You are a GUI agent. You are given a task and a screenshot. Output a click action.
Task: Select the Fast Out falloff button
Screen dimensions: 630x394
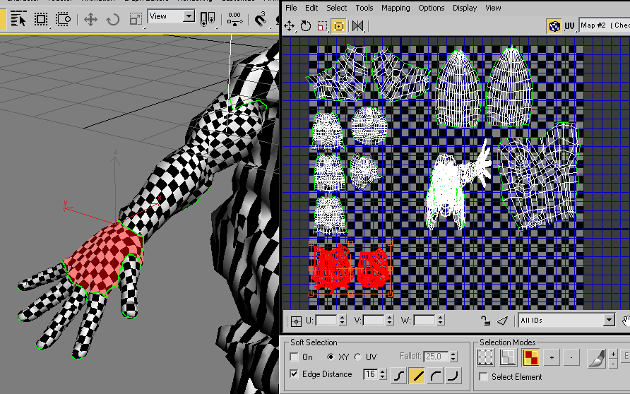coord(453,376)
